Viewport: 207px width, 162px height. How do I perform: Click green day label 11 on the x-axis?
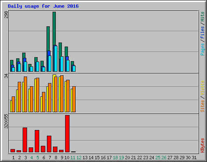(x=73, y=158)
